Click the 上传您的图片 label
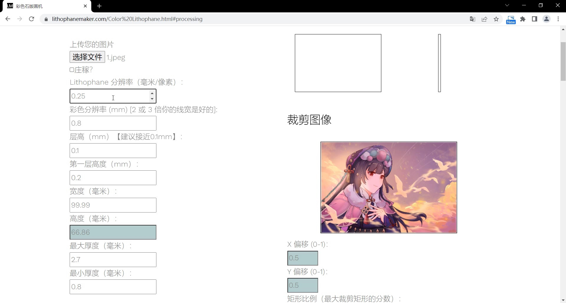The height and width of the screenshot is (303, 566). point(92,45)
